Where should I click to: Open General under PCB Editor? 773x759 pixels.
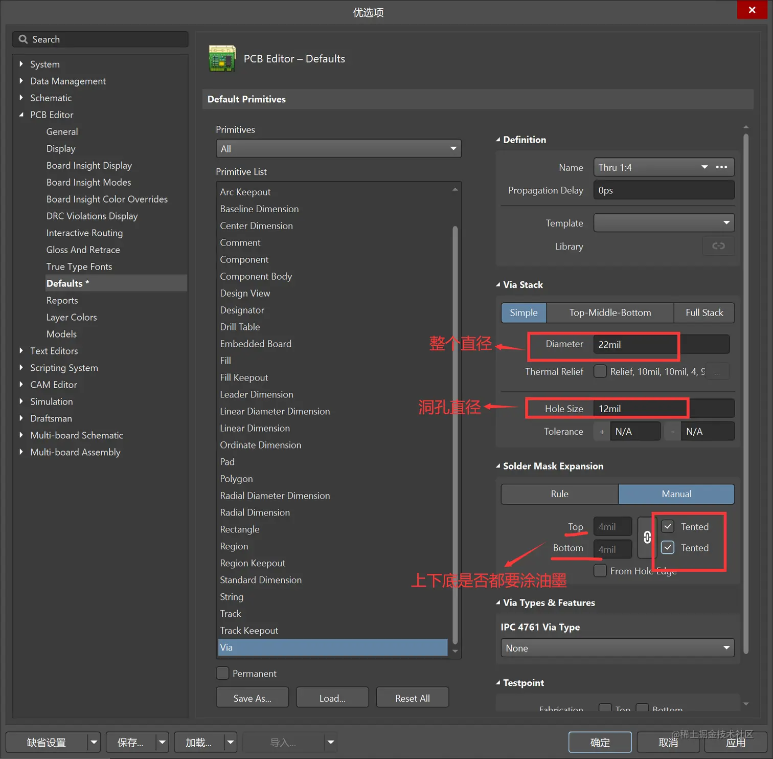[x=62, y=131]
